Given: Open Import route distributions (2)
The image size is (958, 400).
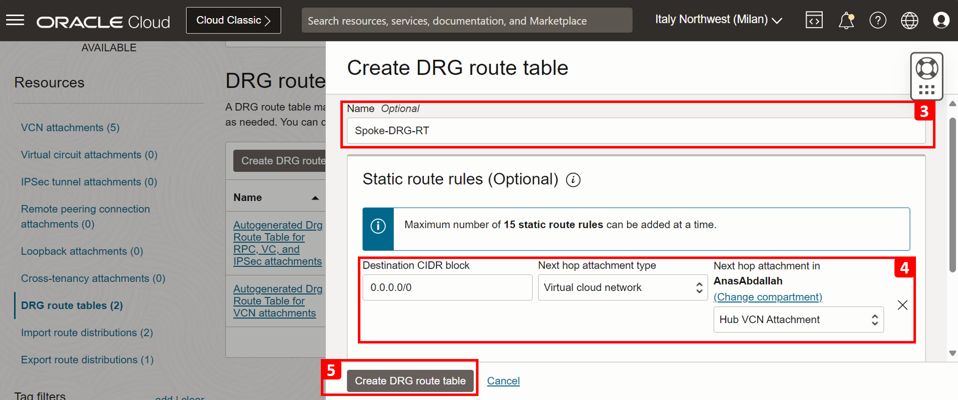Looking at the screenshot, I should coord(87,332).
